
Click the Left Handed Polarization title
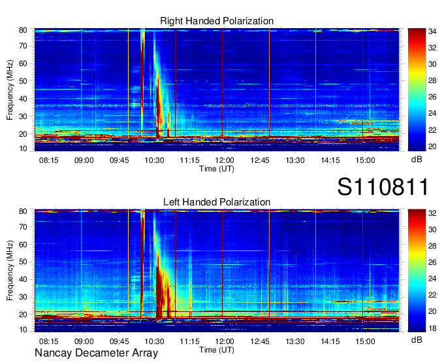click(217, 202)
